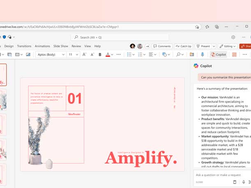The height and width of the screenshot is (188, 251).
Task: Open the Designer icon in ribbon
Action: [x=235, y=55]
